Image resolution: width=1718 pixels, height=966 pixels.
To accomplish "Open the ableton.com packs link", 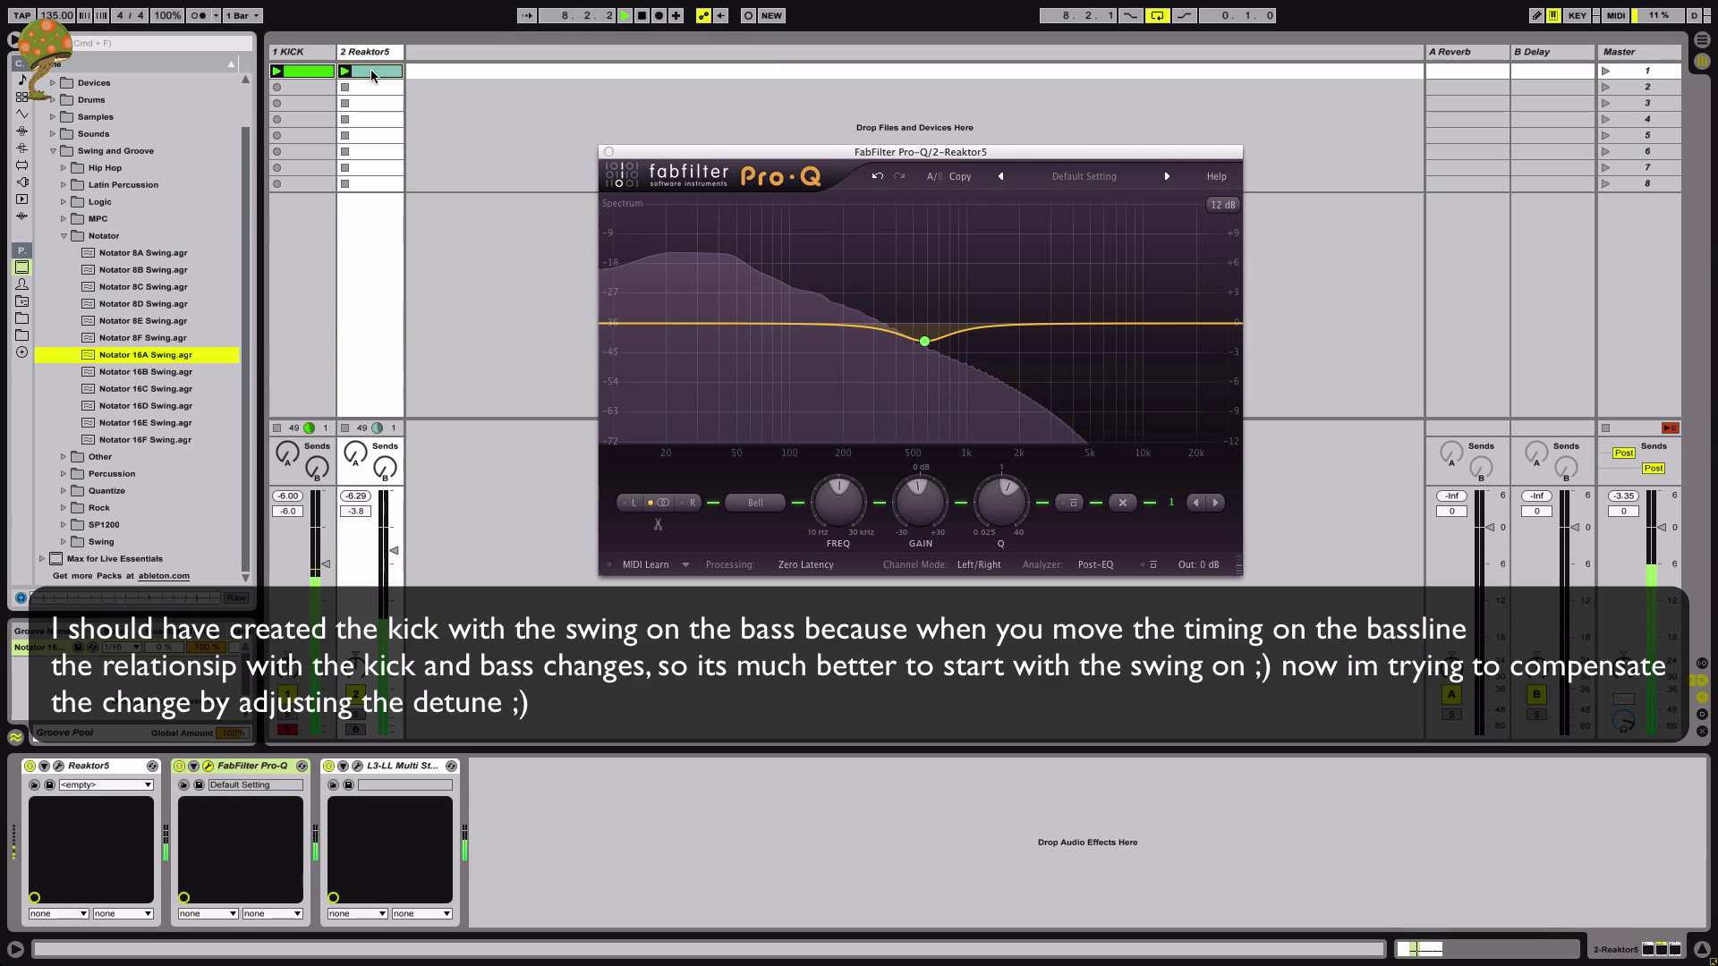I will (x=164, y=575).
